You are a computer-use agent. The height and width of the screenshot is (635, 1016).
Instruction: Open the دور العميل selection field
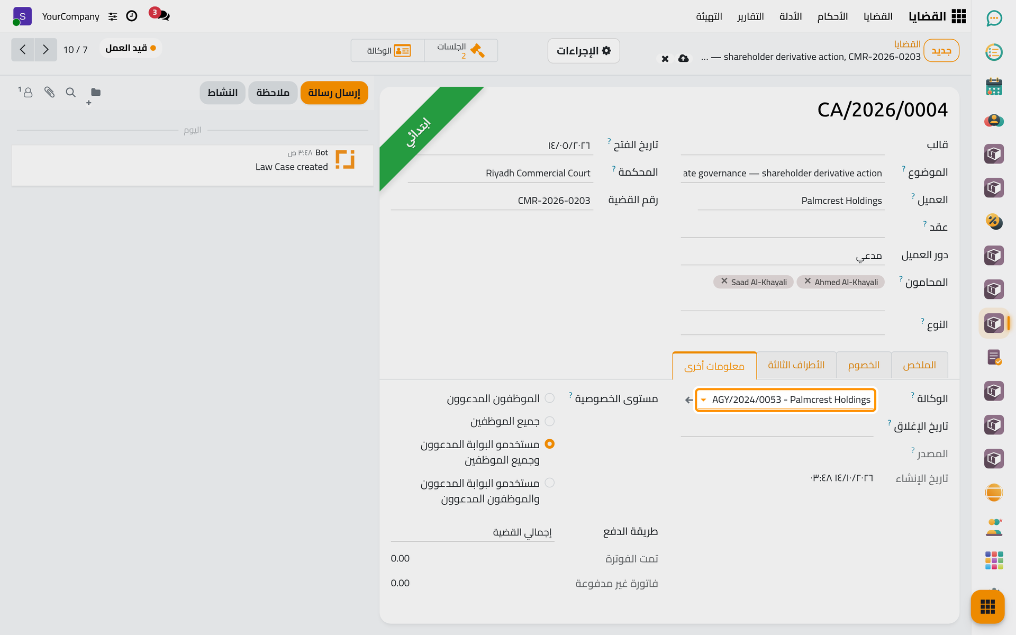click(782, 256)
